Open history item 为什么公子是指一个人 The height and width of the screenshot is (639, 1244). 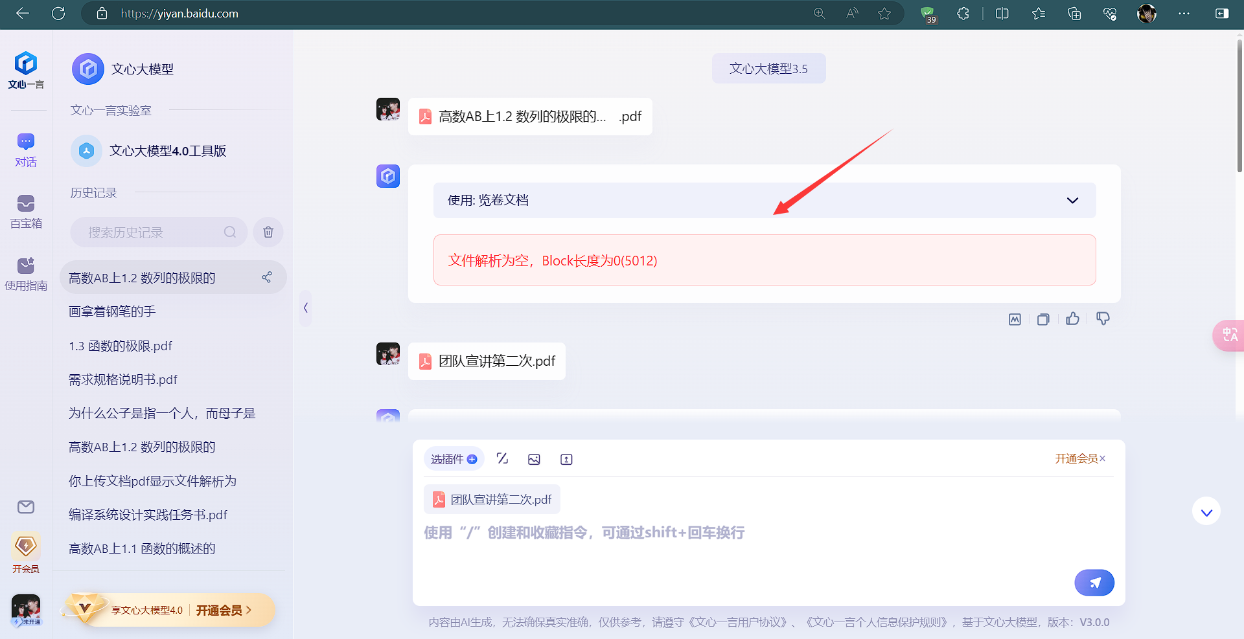162,413
